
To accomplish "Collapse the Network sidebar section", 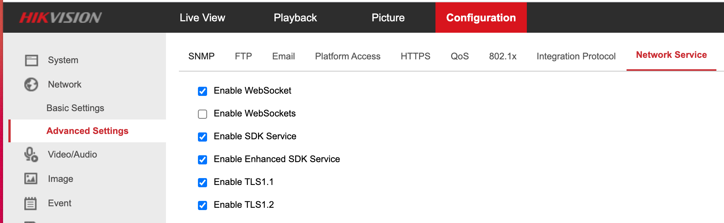I will pyautogui.click(x=65, y=84).
